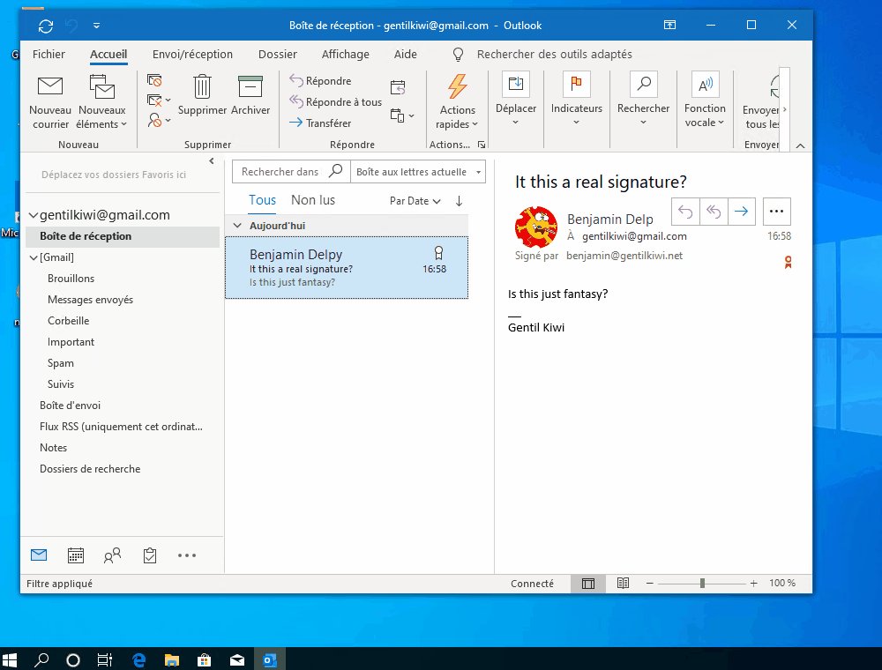This screenshot has height=670, width=882.
Task: Delete the message with Supprimer
Action: (202, 95)
